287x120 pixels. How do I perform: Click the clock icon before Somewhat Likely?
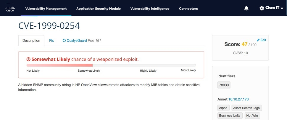click(x=28, y=59)
